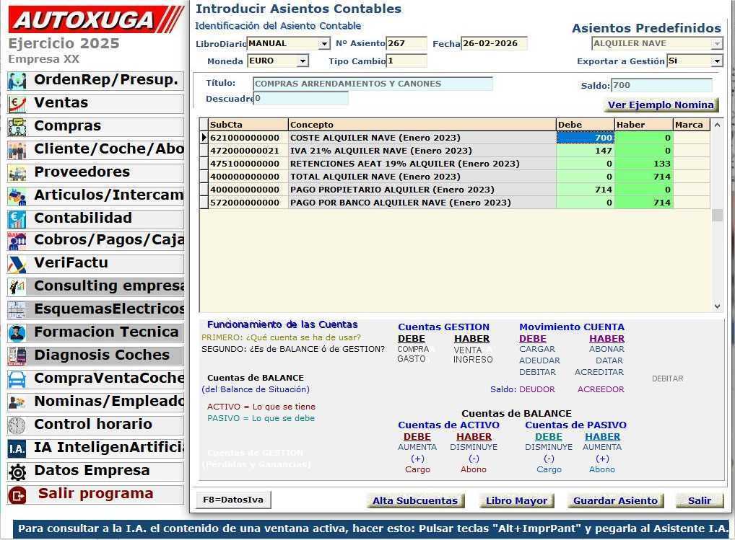The width and height of the screenshot is (735, 540).
Task: Click the Nº Asiento input field
Action: (406, 44)
